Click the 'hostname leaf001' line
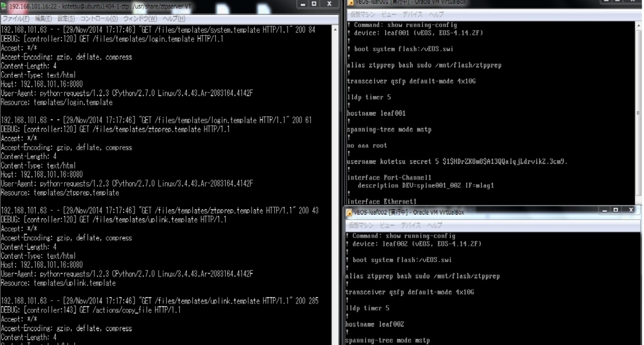The image size is (644, 345). click(376, 113)
